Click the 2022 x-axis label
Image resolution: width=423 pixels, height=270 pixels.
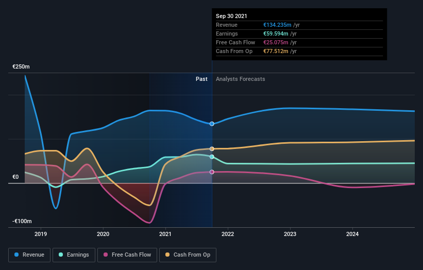(x=228, y=234)
